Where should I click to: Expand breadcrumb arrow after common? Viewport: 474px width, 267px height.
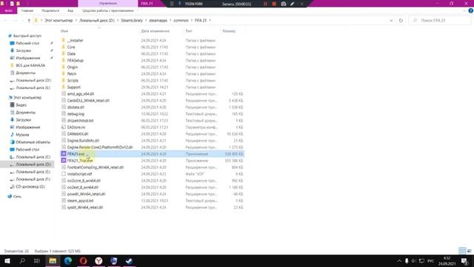[191, 20]
